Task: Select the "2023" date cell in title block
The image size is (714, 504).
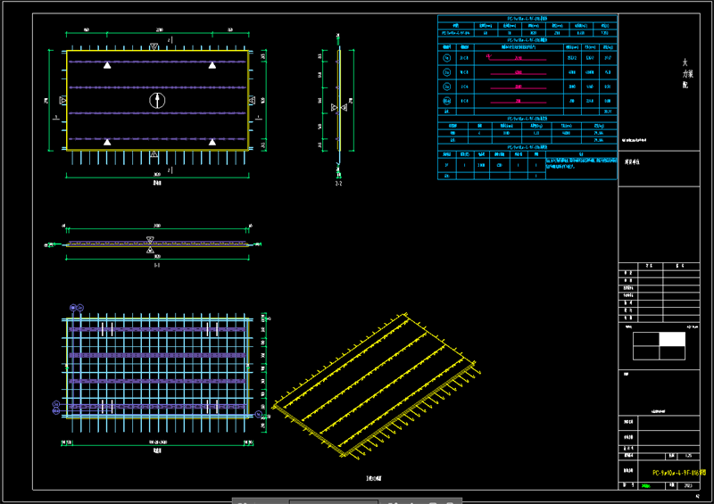Action: [687, 485]
